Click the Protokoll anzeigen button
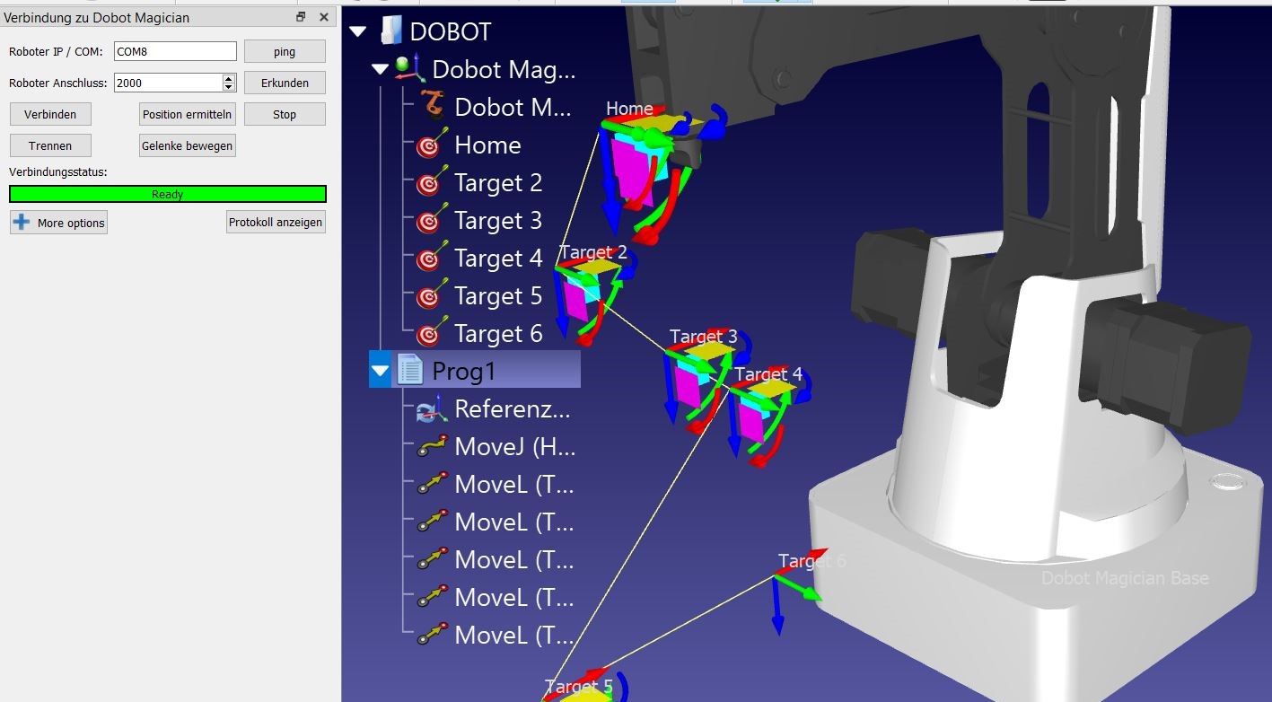The image size is (1272, 702). pyautogui.click(x=276, y=222)
